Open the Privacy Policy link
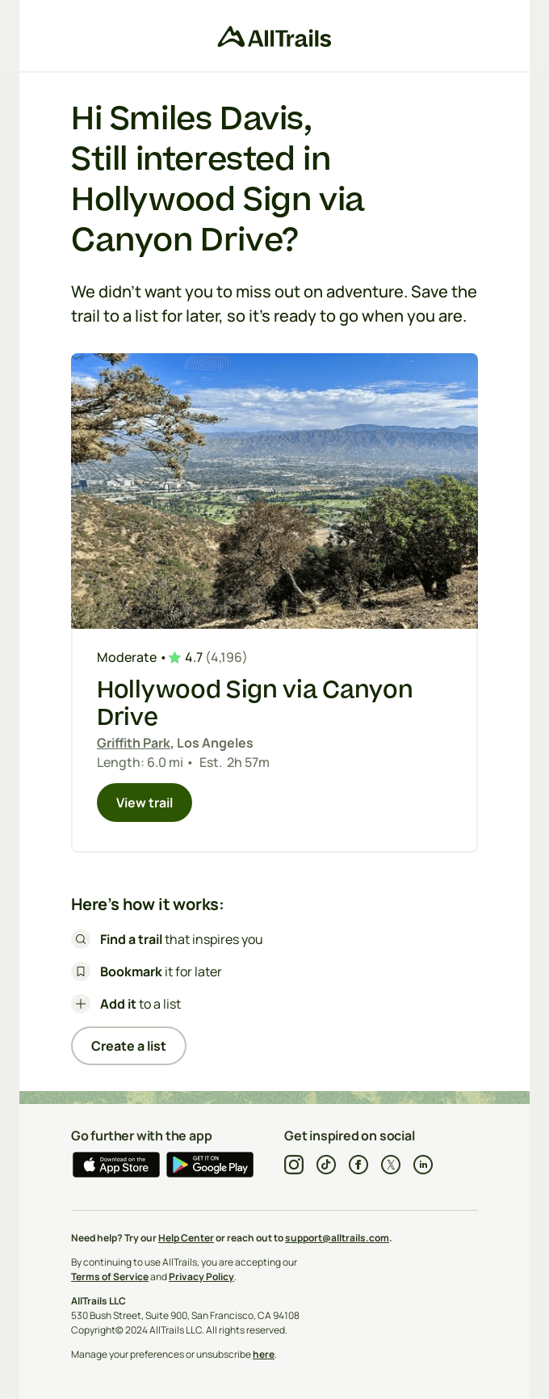 tap(201, 1277)
